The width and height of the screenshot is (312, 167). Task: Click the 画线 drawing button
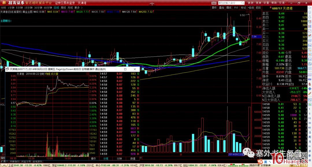point(229,8)
